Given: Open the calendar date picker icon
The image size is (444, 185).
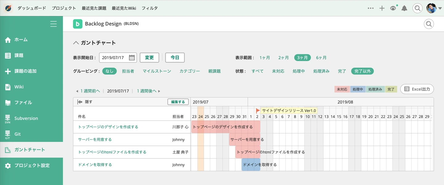Looking at the screenshot, I should tap(132, 58).
